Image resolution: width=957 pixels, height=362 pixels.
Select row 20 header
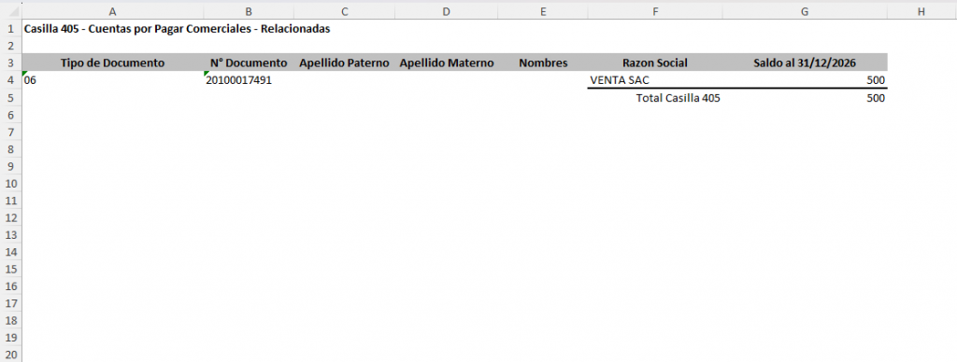pos(10,355)
